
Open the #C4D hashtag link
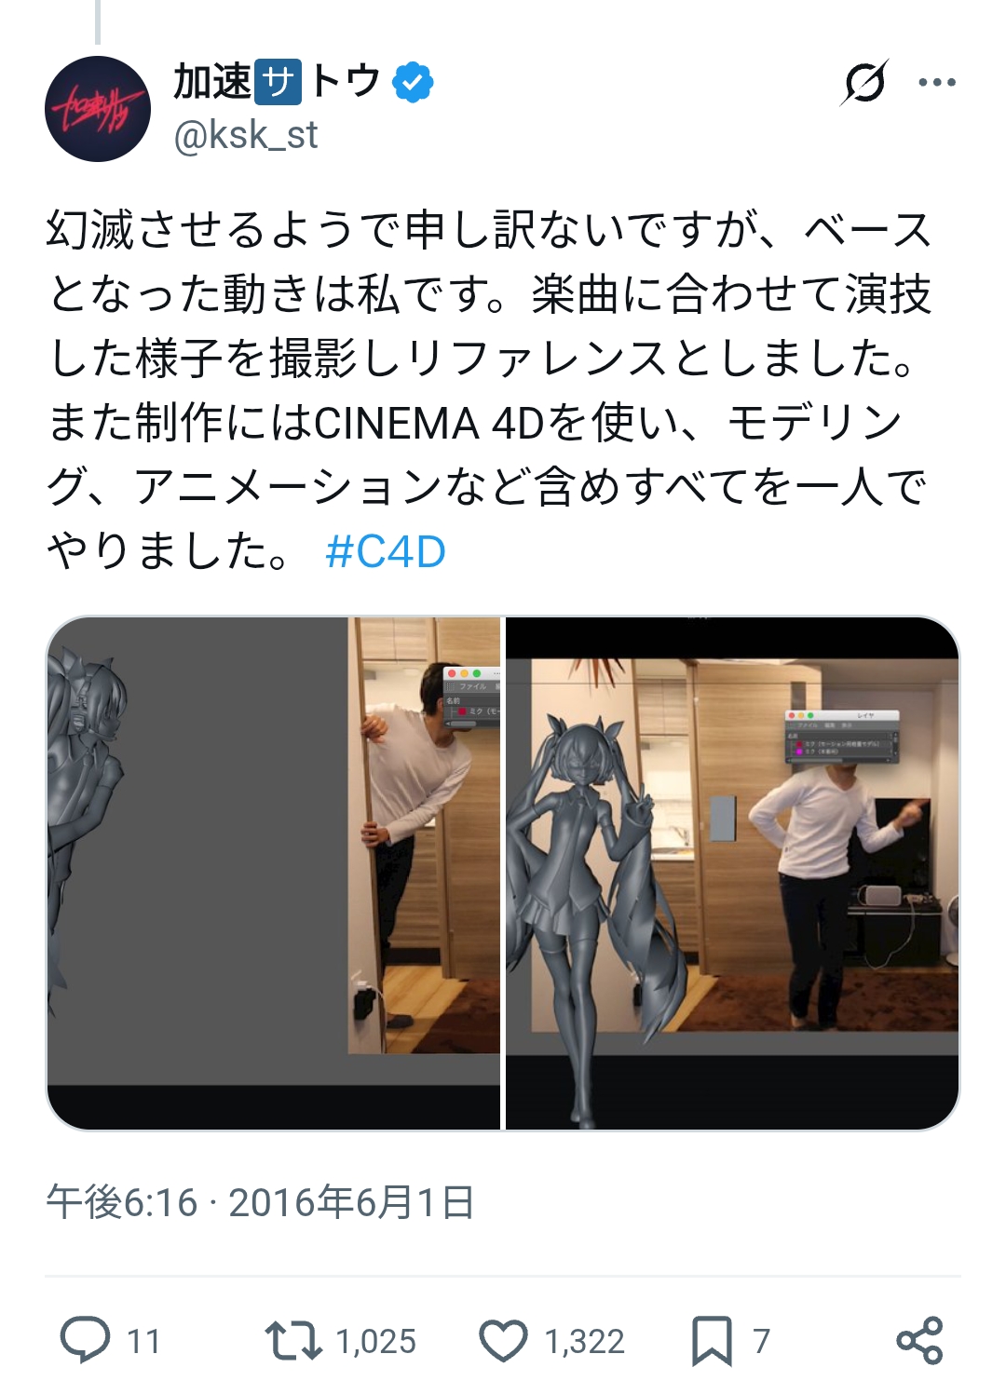[386, 551]
